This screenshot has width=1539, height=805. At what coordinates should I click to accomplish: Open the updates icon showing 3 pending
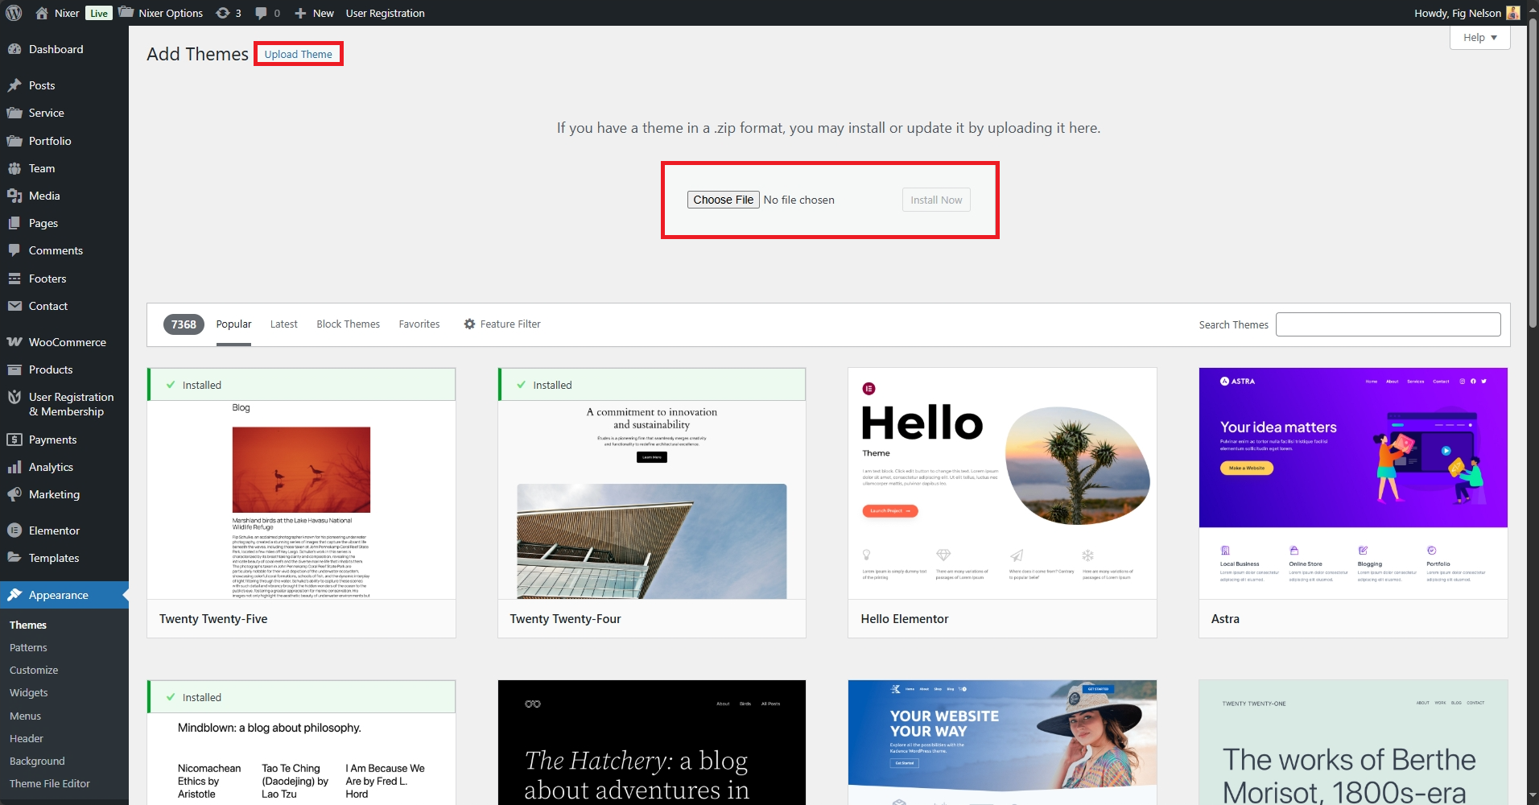[223, 13]
